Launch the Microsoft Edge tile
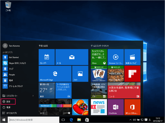This screenshot has width=165, height=123. [55, 74]
